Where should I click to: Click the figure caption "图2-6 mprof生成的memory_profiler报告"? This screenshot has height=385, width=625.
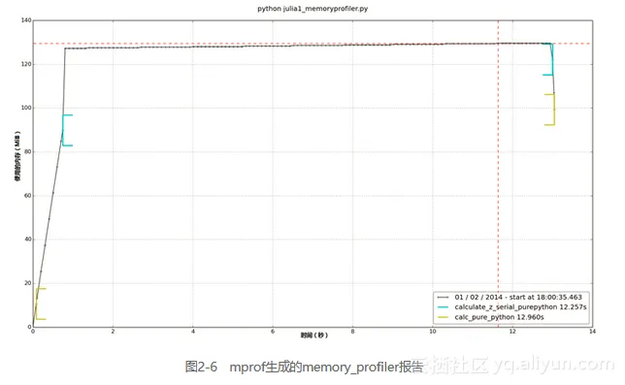click(x=304, y=367)
